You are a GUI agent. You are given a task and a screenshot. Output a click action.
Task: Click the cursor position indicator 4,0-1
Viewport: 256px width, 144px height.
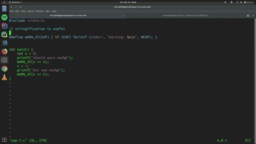pos(222,140)
